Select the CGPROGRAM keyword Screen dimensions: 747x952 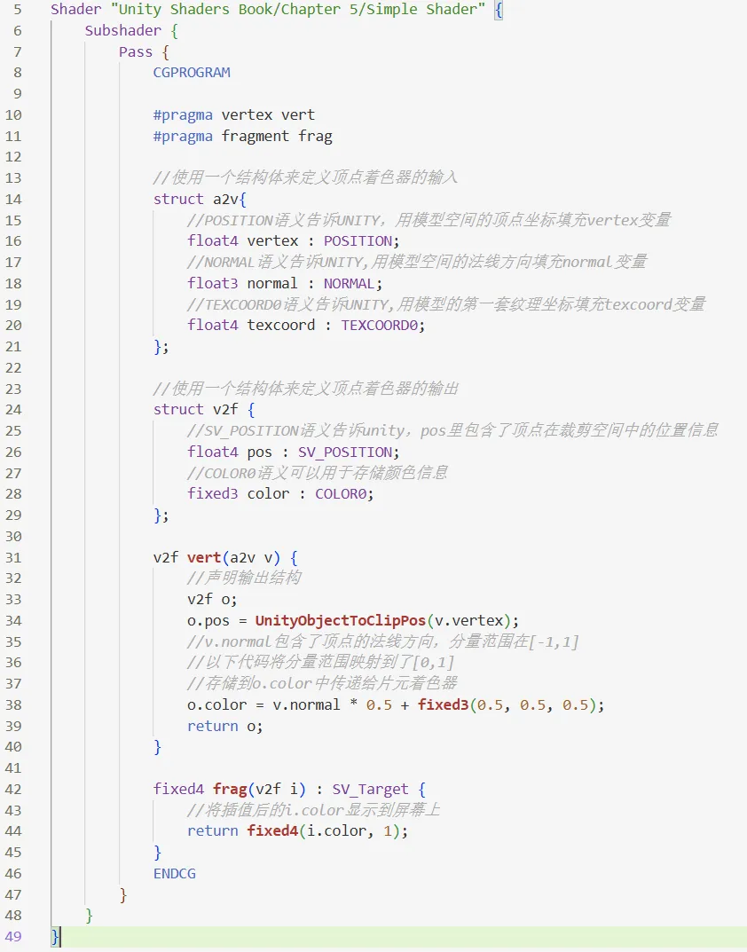192,73
